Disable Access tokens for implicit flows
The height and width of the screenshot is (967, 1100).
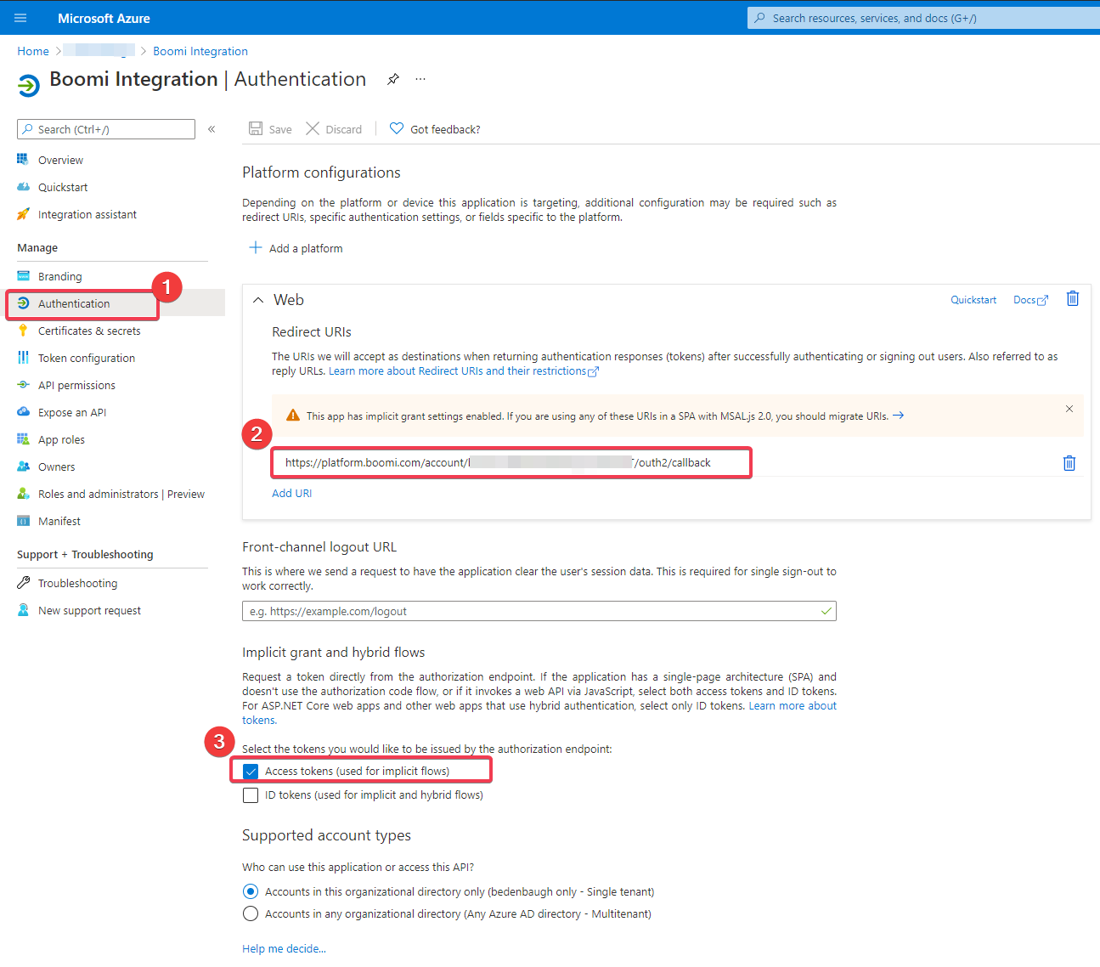(x=250, y=771)
